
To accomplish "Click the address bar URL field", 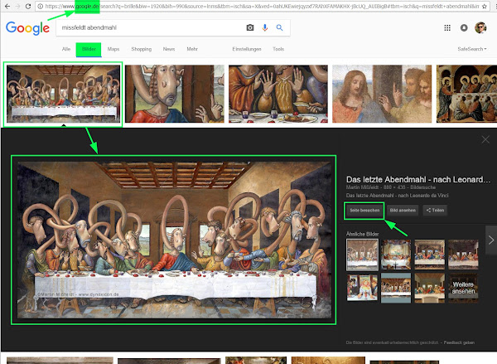I will [262, 7].
